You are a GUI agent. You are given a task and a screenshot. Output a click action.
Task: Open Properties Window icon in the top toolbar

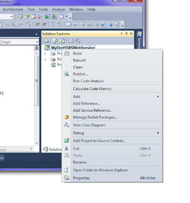27,16
